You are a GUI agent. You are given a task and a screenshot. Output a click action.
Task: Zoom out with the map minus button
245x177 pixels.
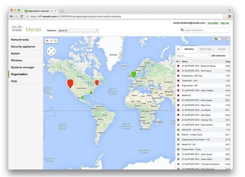click(x=51, y=97)
